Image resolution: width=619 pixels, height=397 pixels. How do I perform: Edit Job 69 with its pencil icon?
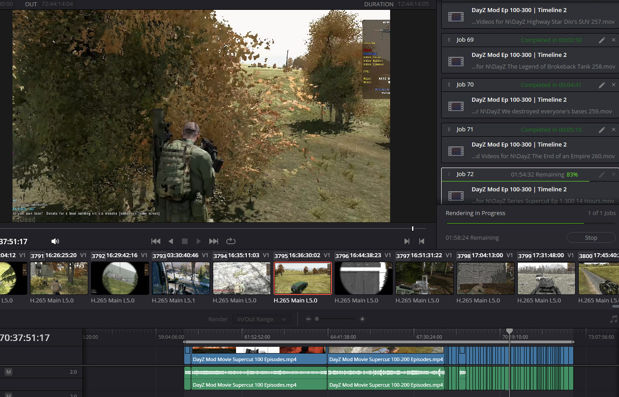[602, 40]
